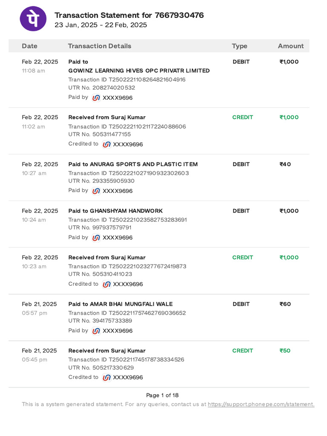Click the Type column header
The height and width of the screenshot is (436, 327).
pyautogui.click(x=239, y=46)
